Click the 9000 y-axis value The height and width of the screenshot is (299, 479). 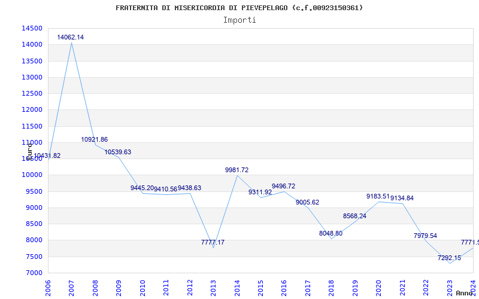(x=34, y=208)
